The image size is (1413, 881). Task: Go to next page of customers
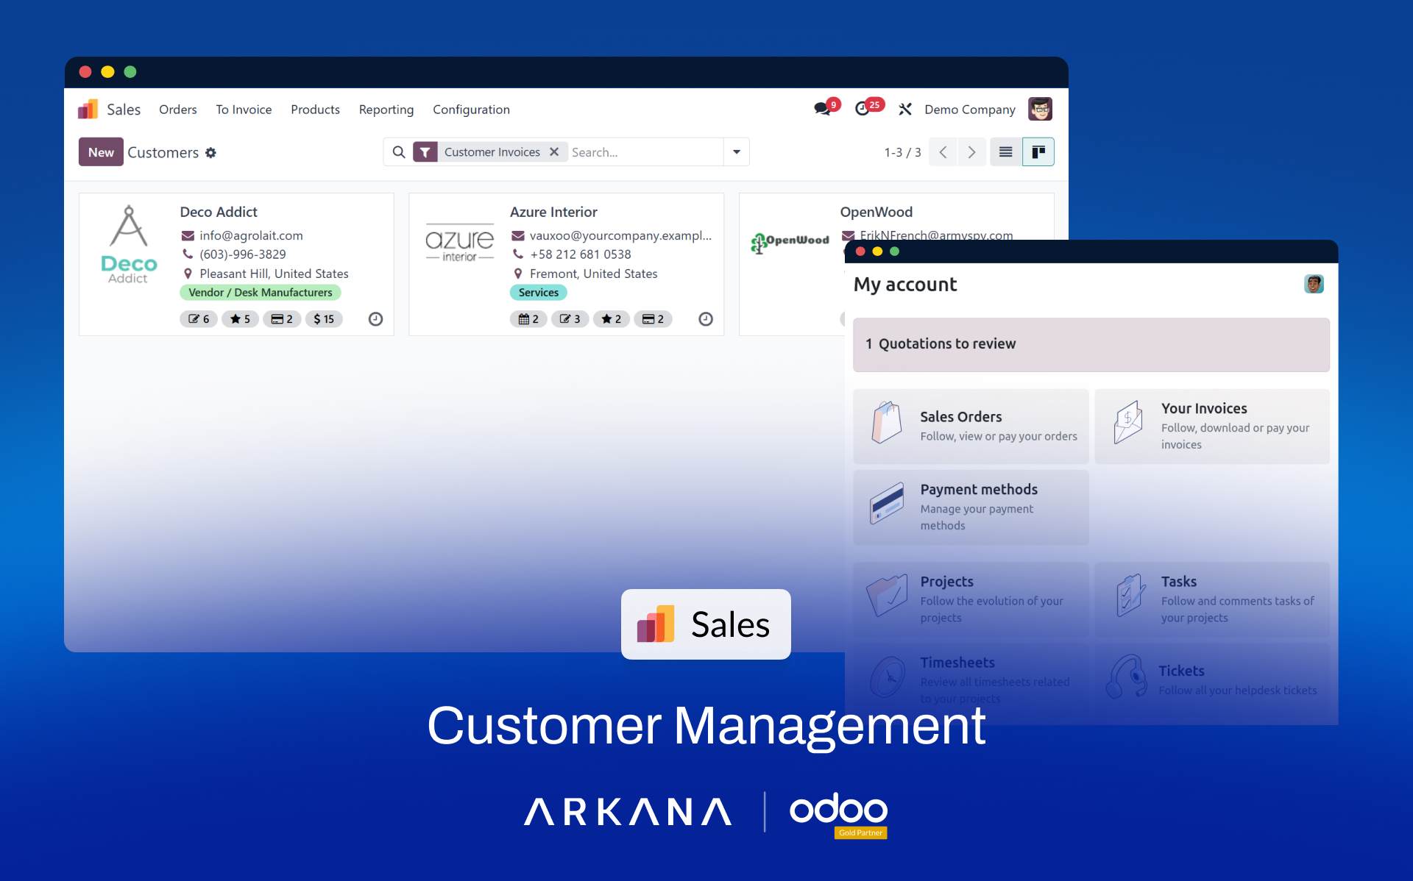[x=971, y=152]
